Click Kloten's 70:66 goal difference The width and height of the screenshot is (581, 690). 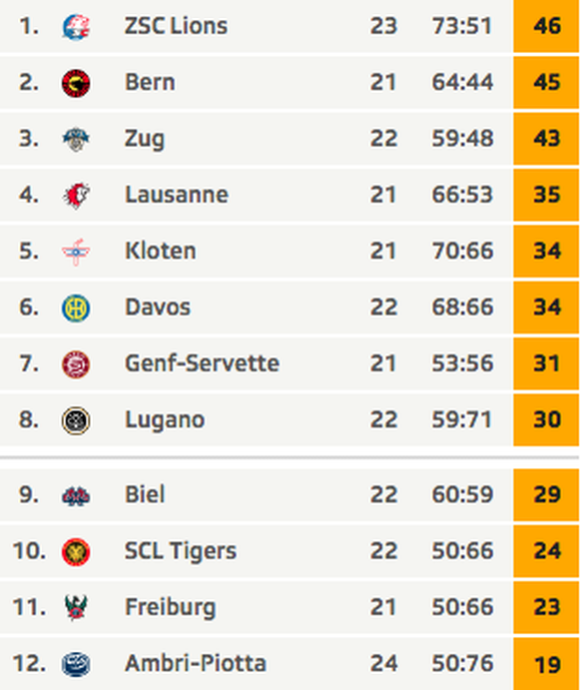(x=462, y=251)
